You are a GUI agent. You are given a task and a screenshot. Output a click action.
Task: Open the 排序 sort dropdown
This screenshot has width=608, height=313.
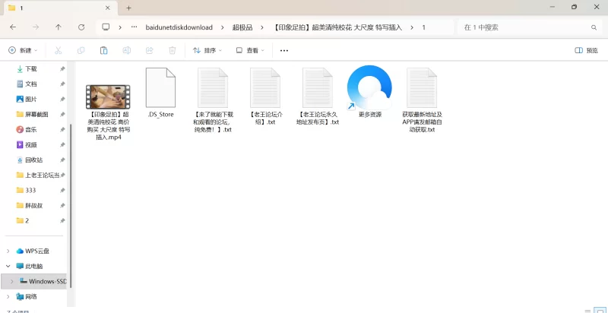(x=207, y=50)
